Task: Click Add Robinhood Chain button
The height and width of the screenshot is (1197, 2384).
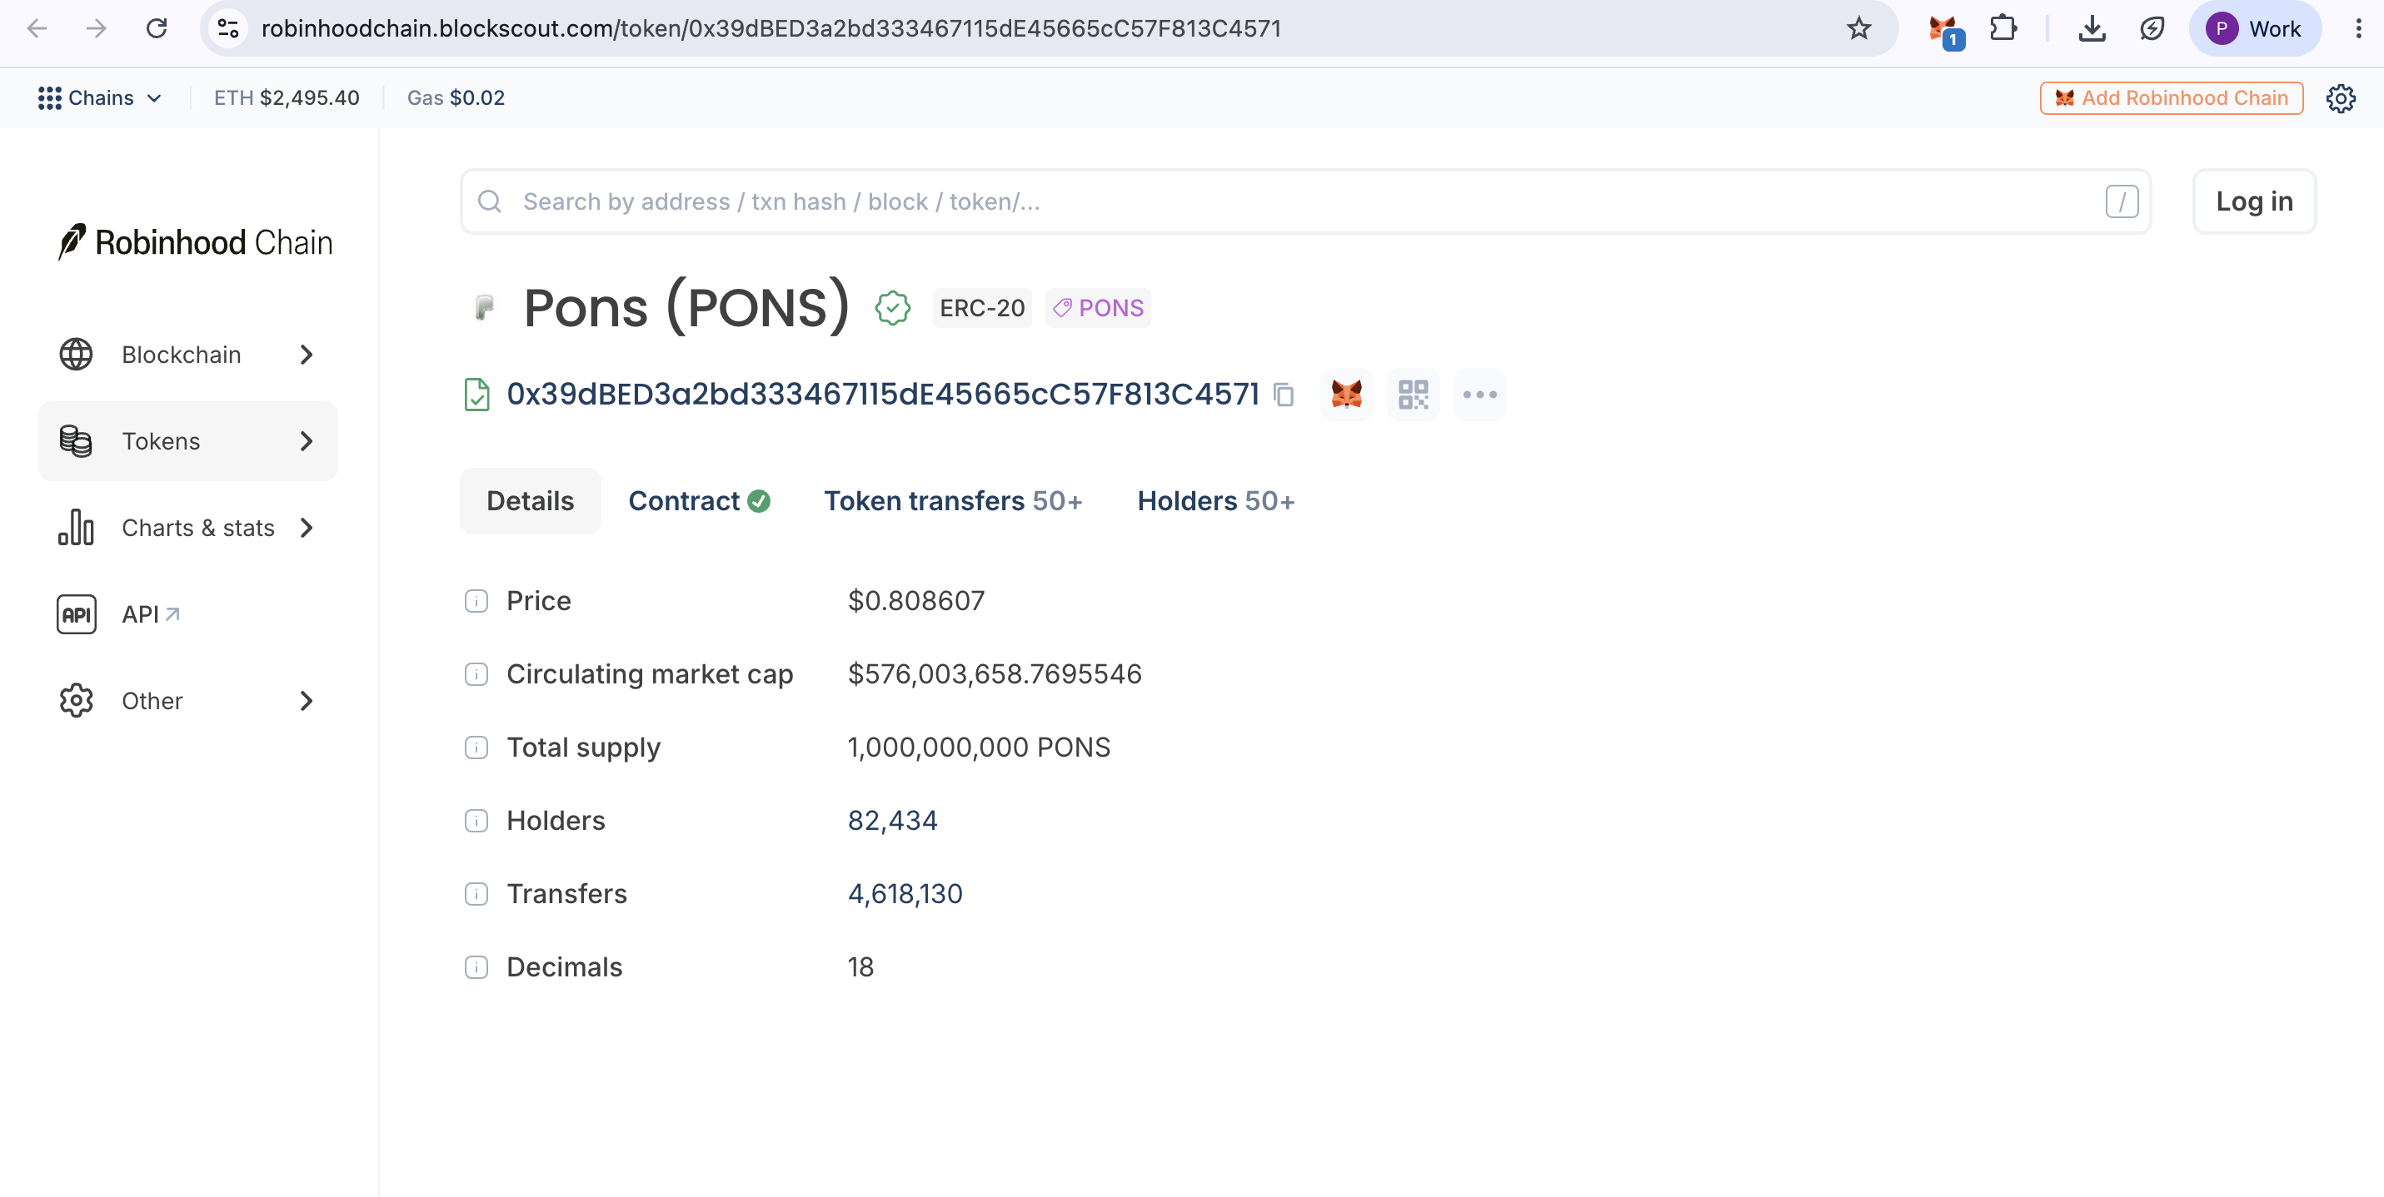Action: pyautogui.click(x=2171, y=98)
